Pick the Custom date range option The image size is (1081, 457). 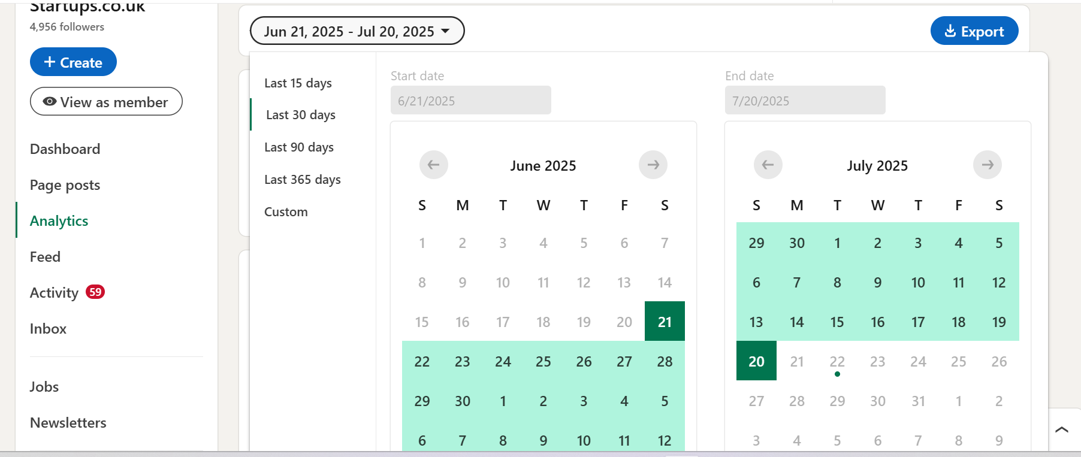tap(286, 212)
